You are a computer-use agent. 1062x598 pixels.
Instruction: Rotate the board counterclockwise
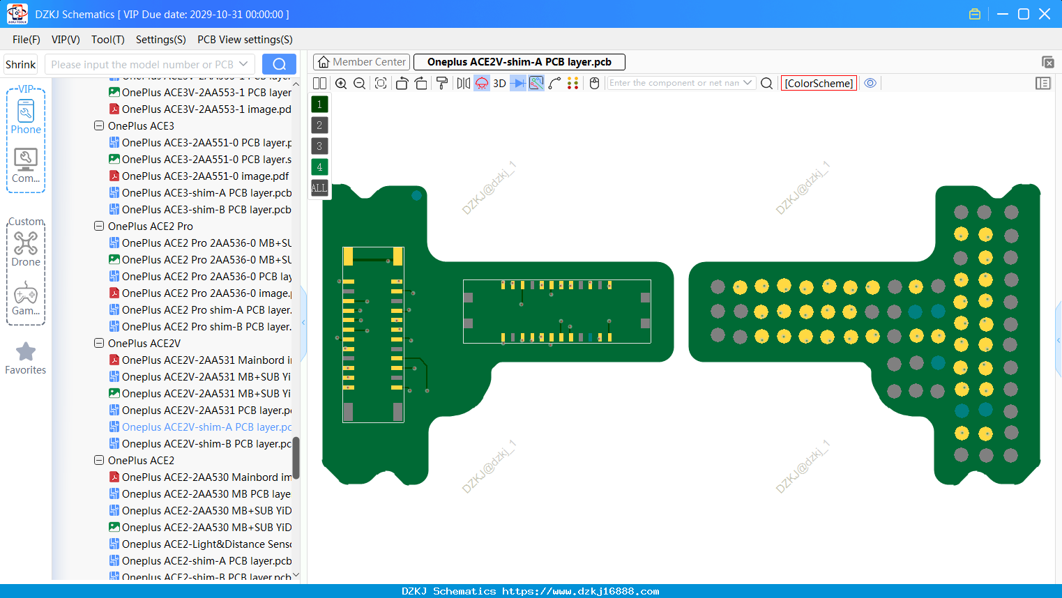point(402,83)
